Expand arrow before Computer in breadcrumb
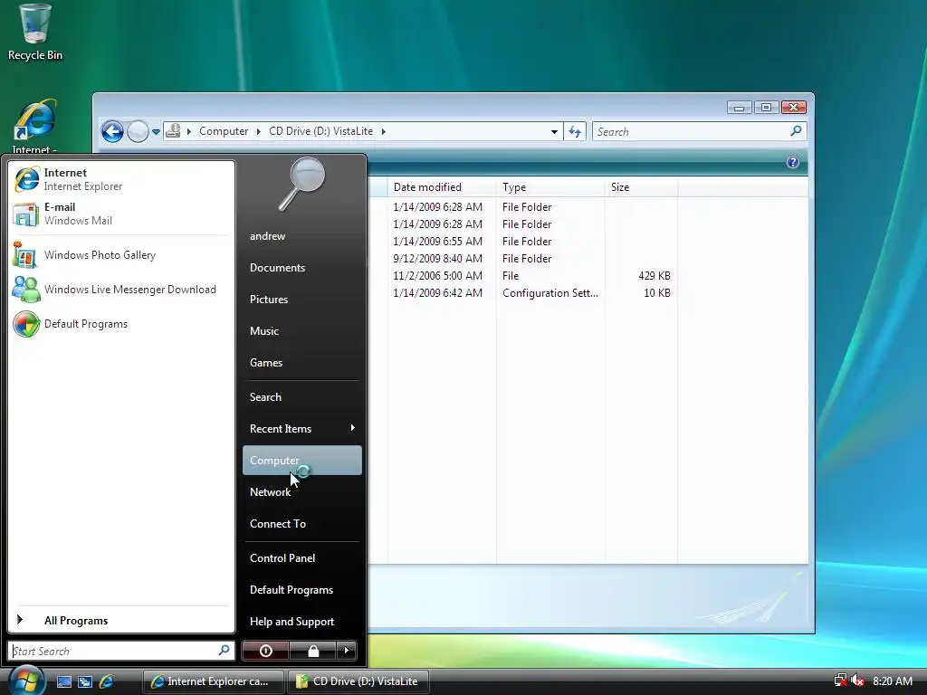 (x=189, y=131)
